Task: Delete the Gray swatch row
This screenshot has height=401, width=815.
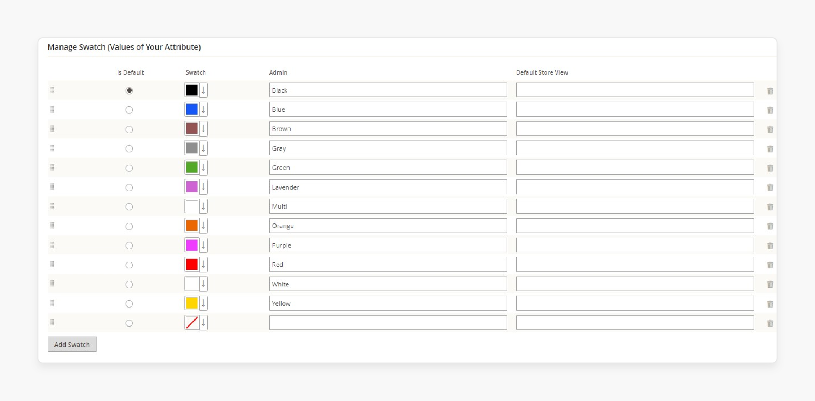Action: [770, 149]
